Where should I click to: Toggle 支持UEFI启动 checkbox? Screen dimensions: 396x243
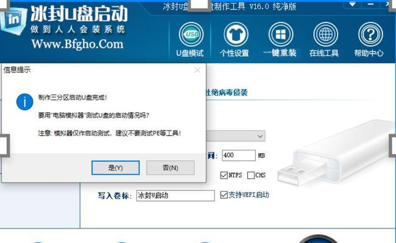coord(224,194)
